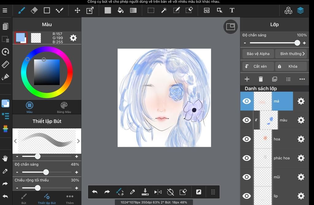
Task: Hide the "mũi" layer
Action: point(247,177)
